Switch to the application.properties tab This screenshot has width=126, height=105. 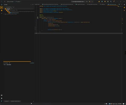tap(92, 4)
